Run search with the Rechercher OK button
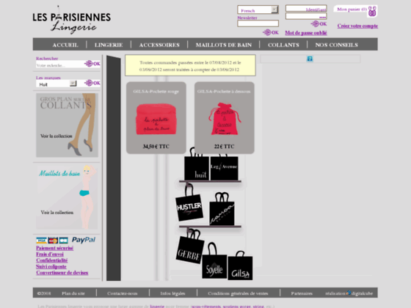This screenshot has height=308, width=411. click(92, 63)
